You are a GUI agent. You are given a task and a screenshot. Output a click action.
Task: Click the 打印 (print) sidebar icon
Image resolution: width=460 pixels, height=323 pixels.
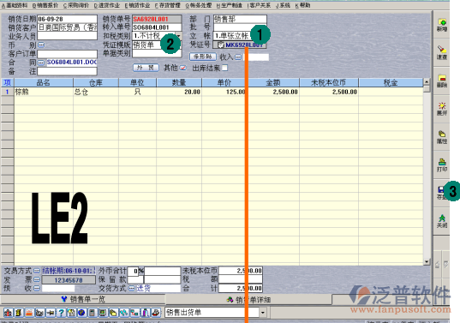[442, 165]
